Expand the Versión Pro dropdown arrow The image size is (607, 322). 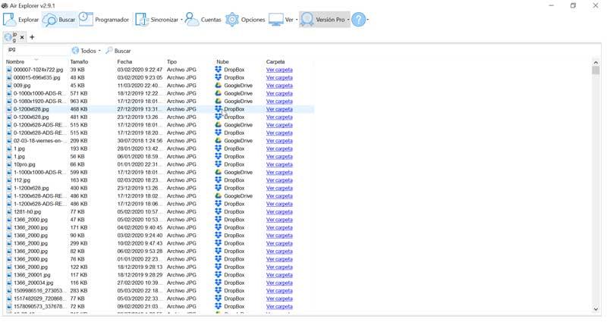(x=348, y=20)
